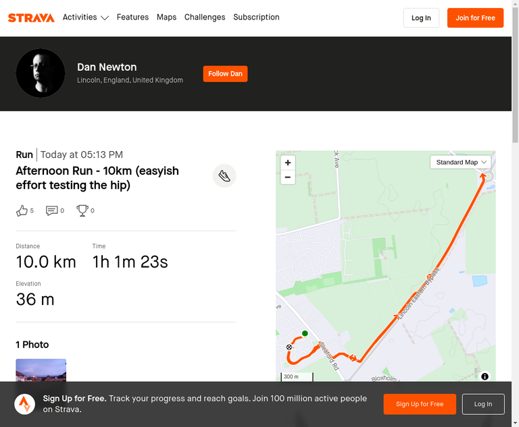Click the trophy achievements icon
Image resolution: width=519 pixels, height=427 pixels.
tap(82, 210)
